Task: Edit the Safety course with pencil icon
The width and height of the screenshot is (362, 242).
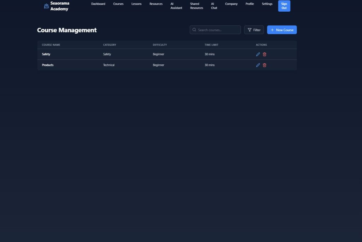Action: point(258,54)
